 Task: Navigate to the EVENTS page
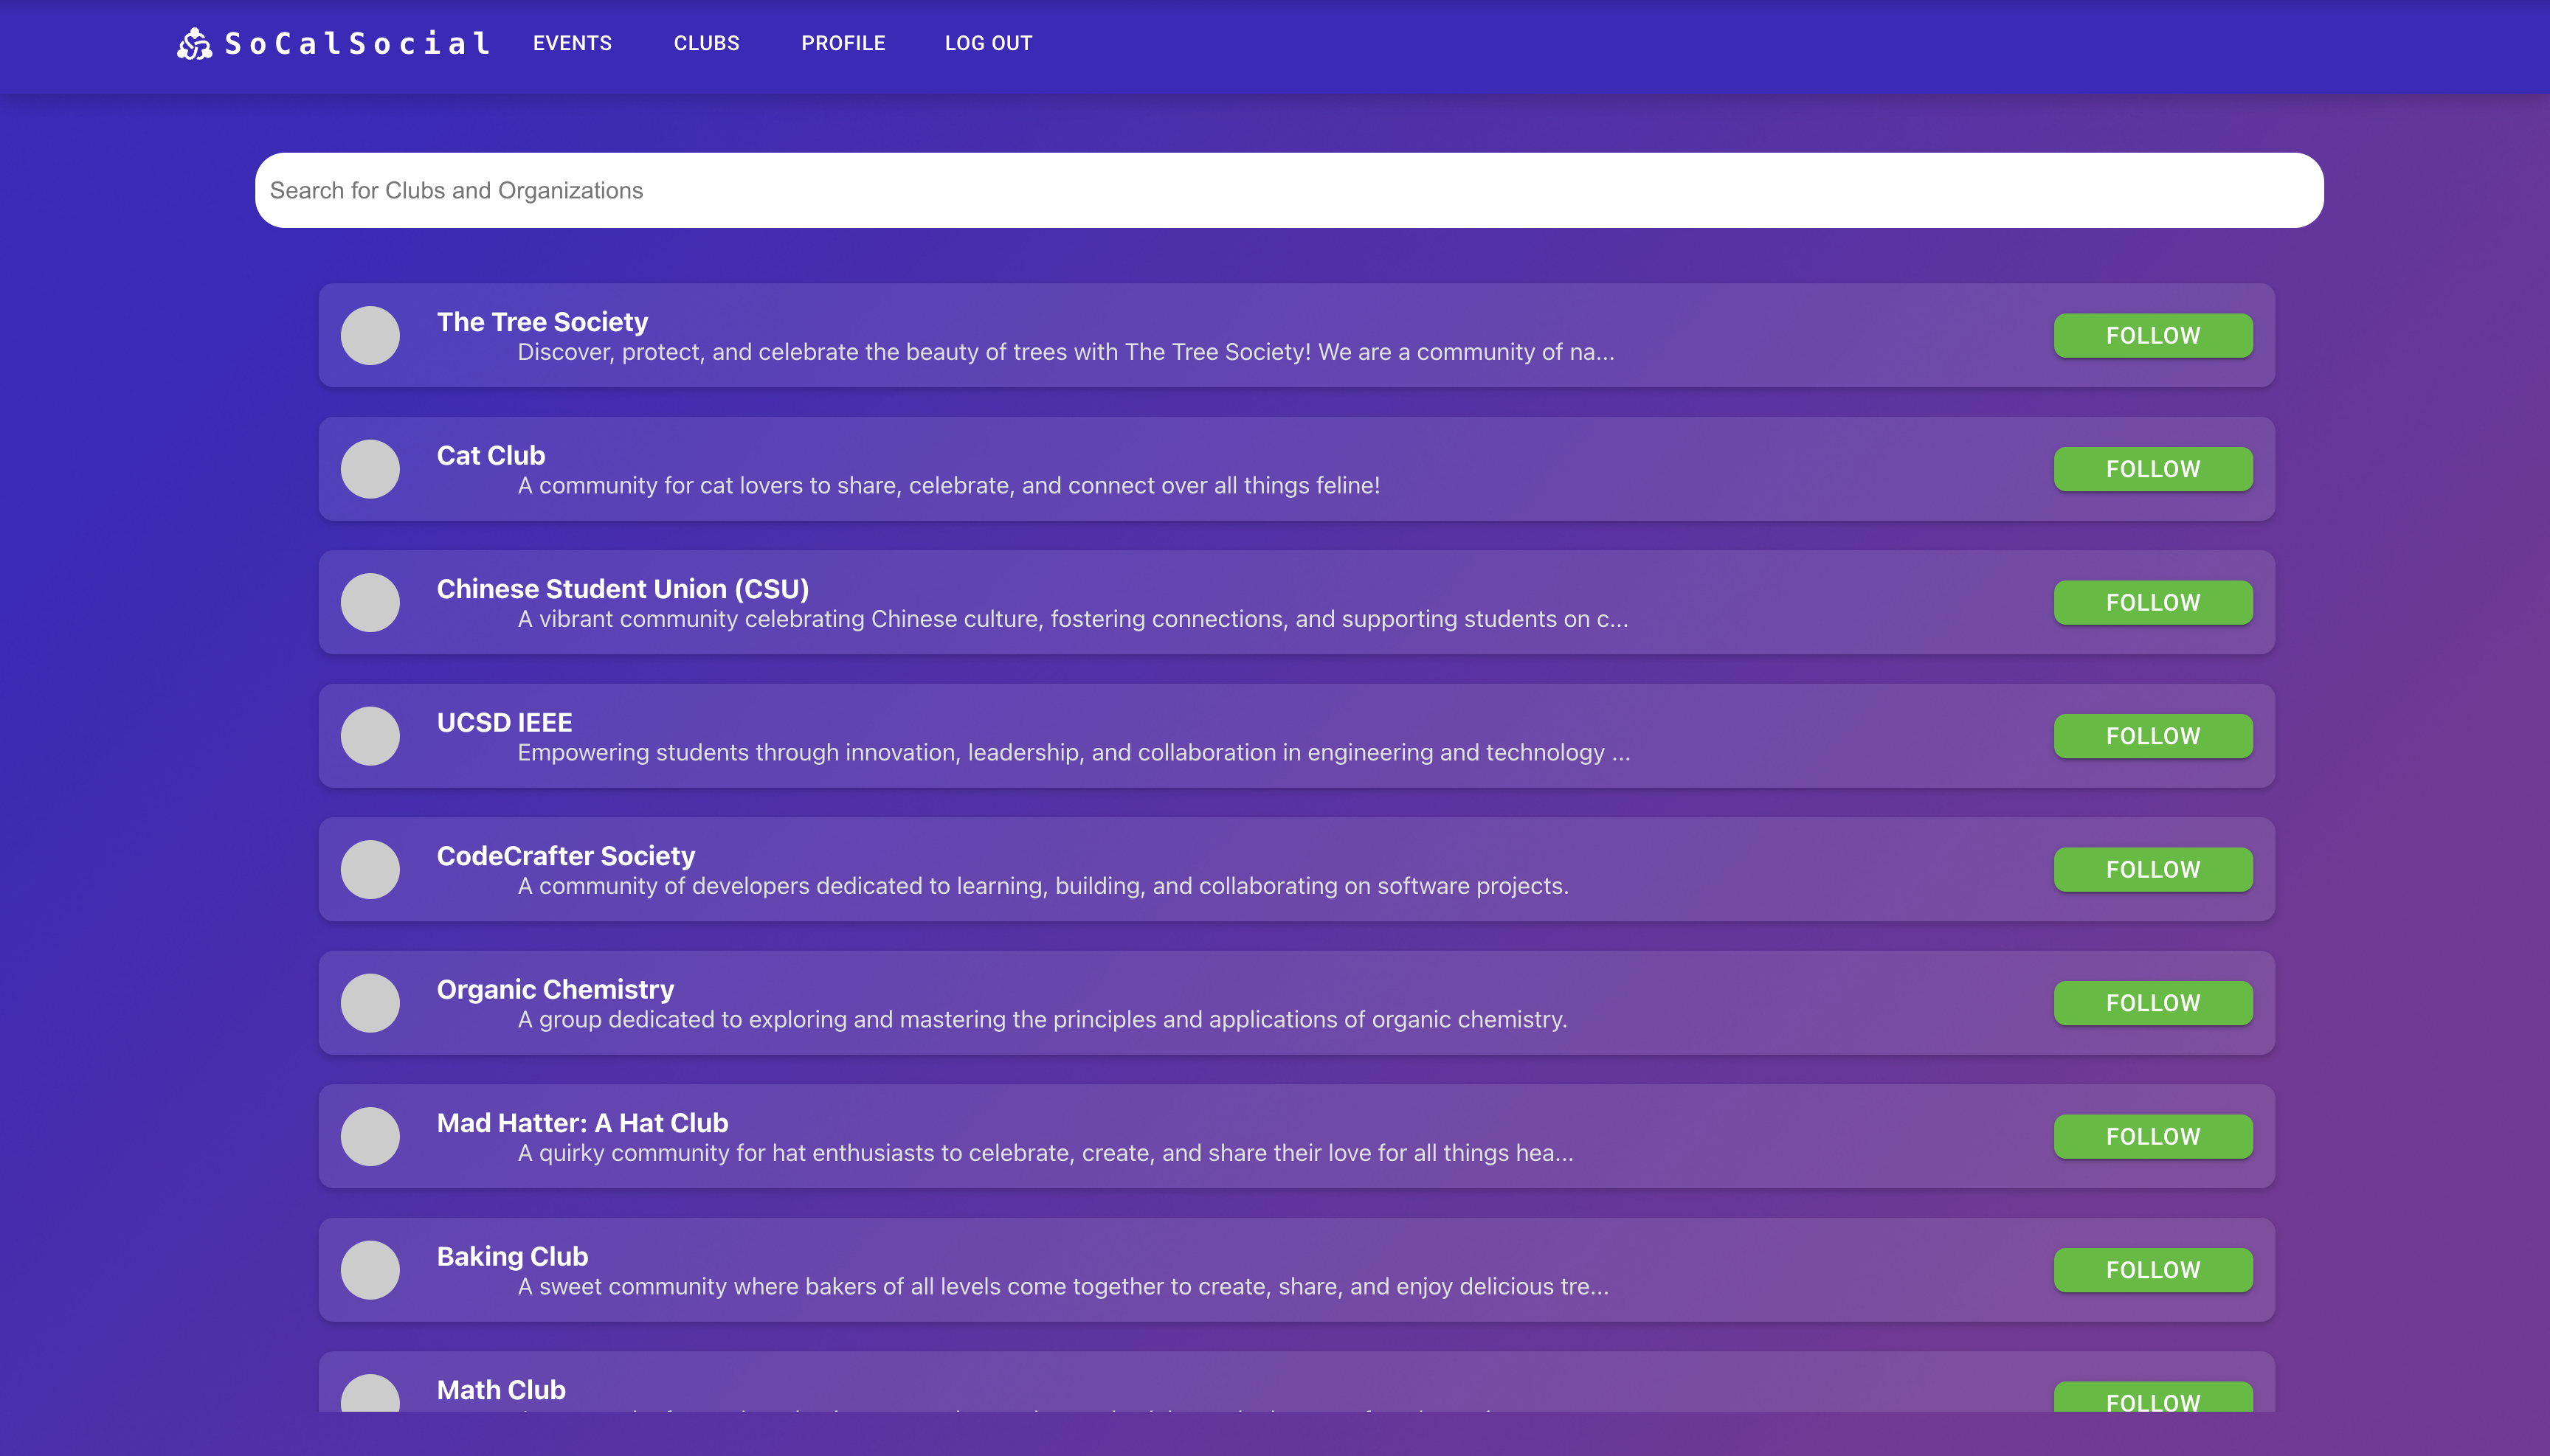tap(571, 43)
